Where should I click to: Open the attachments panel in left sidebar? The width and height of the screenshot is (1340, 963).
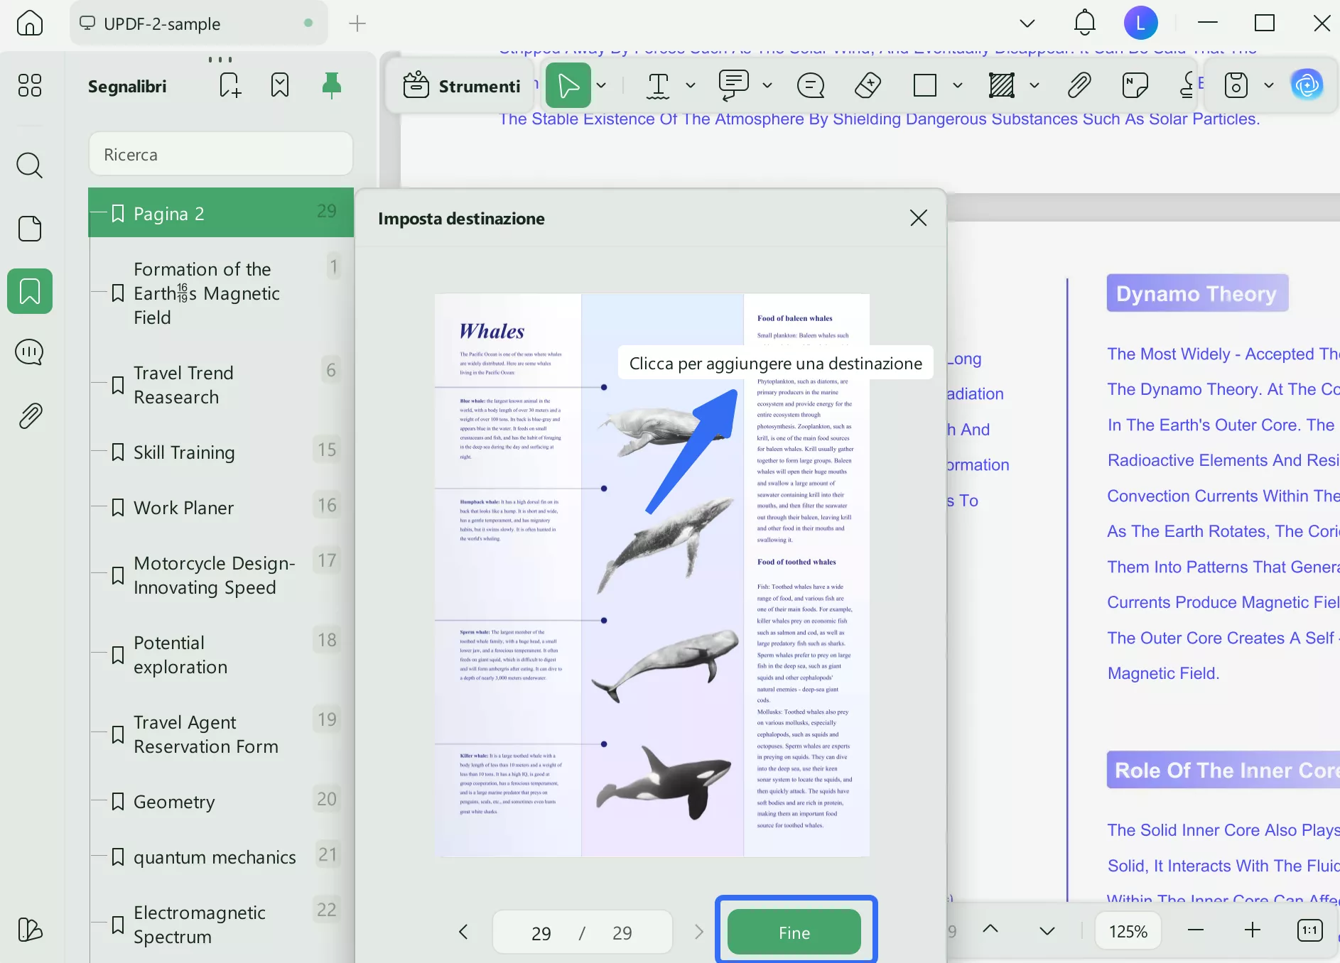(x=29, y=415)
